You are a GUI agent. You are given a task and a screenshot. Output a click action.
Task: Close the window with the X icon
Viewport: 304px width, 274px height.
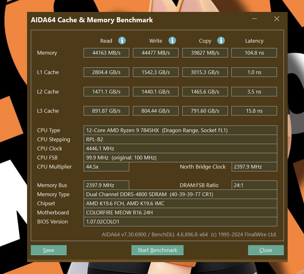click(x=277, y=19)
